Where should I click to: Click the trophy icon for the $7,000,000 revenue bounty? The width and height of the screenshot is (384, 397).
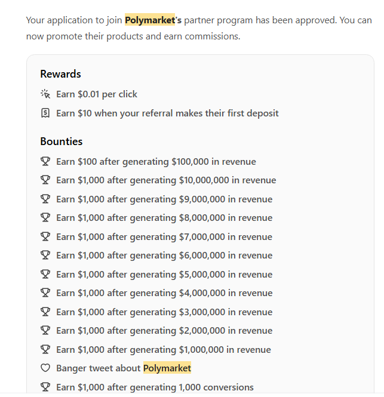(45, 237)
